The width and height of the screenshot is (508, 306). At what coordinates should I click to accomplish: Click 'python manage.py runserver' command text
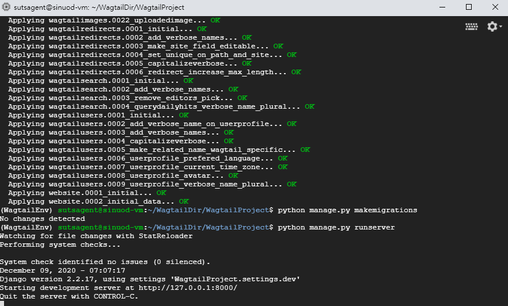pyautogui.click(x=336, y=227)
